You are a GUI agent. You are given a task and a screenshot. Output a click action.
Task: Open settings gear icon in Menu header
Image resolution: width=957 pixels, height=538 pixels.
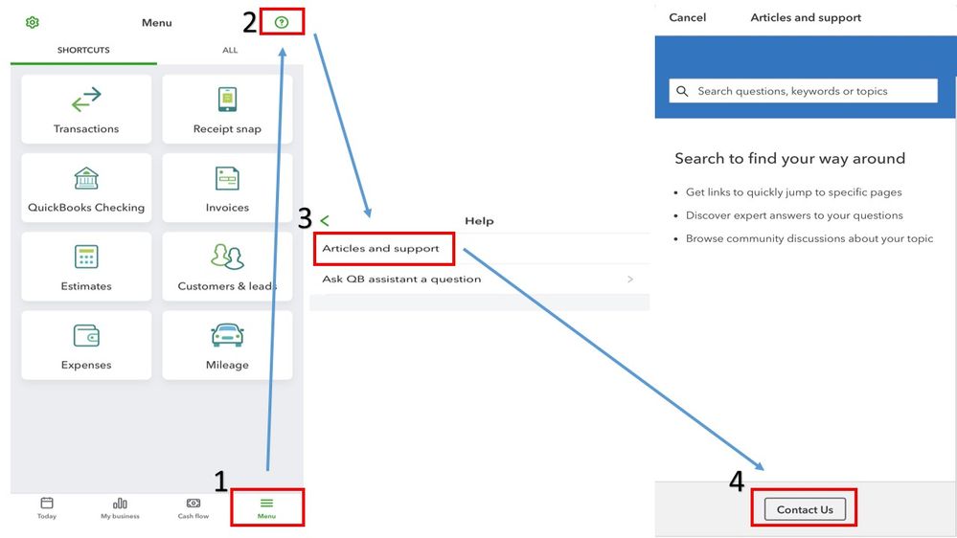point(33,23)
